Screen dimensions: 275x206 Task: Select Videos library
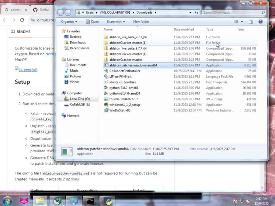tap(72, 82)
